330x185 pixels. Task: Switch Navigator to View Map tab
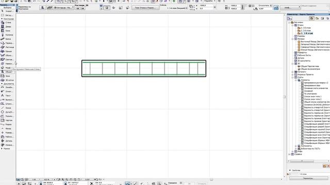click(317, 18)
